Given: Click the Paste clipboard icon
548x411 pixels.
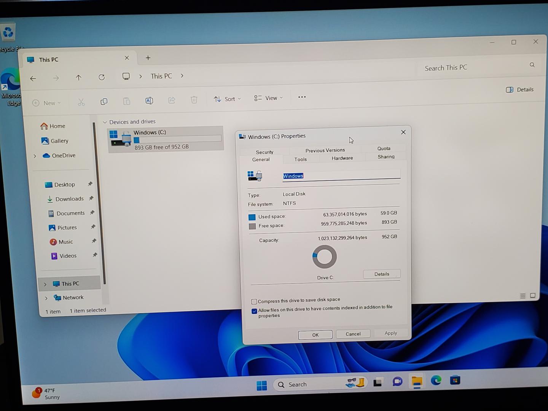Looking at the screenshot, I should [126, 101].
